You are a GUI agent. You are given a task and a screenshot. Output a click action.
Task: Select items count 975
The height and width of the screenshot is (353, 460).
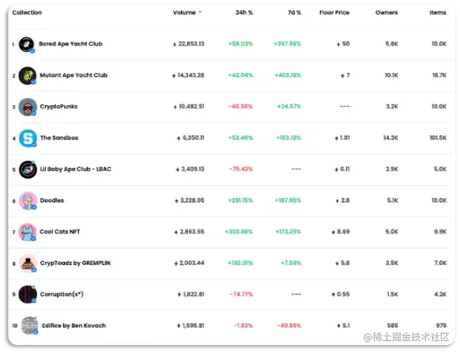tap(441, 325)
